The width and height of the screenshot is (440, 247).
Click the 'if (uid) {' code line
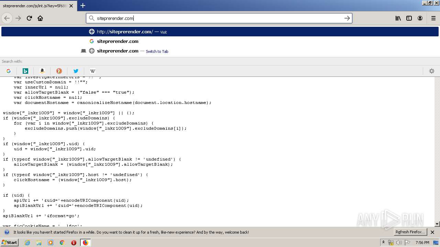(16, 195)
